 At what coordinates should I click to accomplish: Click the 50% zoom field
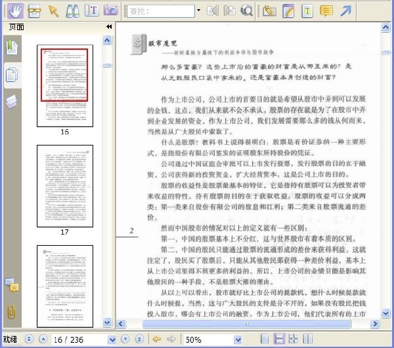point(209,339)
